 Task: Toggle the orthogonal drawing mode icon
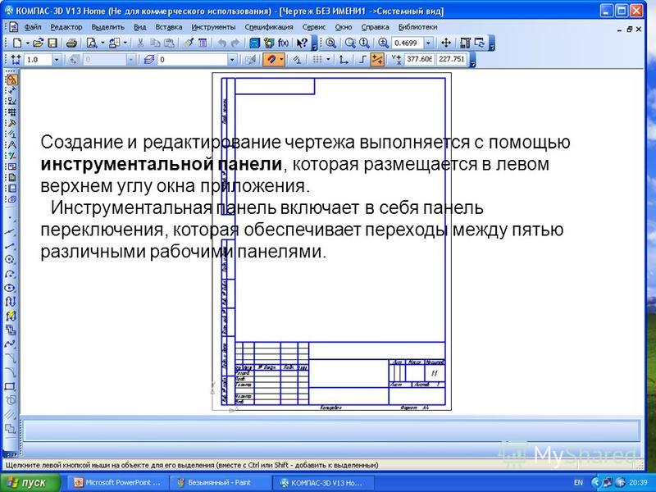pyautogui.click(x=362, y=60)
